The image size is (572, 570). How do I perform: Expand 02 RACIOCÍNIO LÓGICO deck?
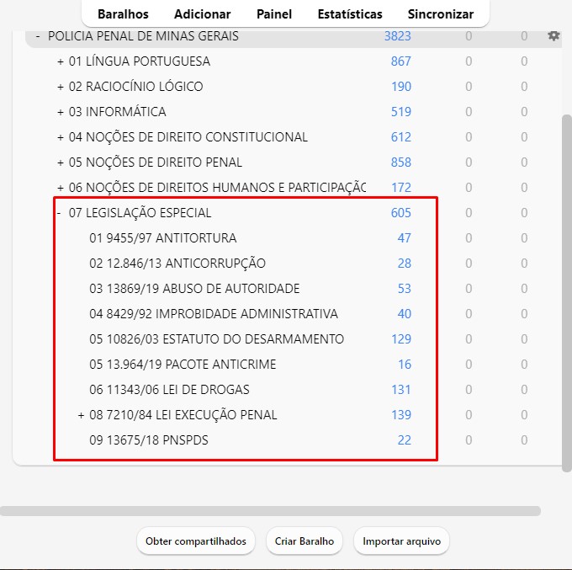coord(61,87)
